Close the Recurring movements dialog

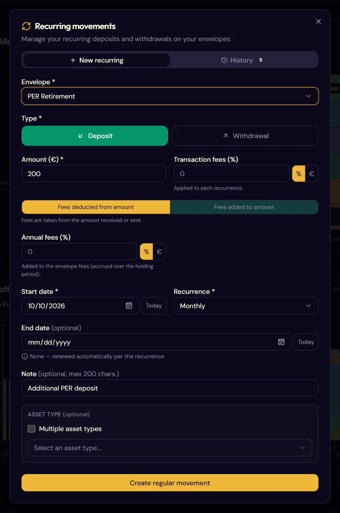click(318, 21)
